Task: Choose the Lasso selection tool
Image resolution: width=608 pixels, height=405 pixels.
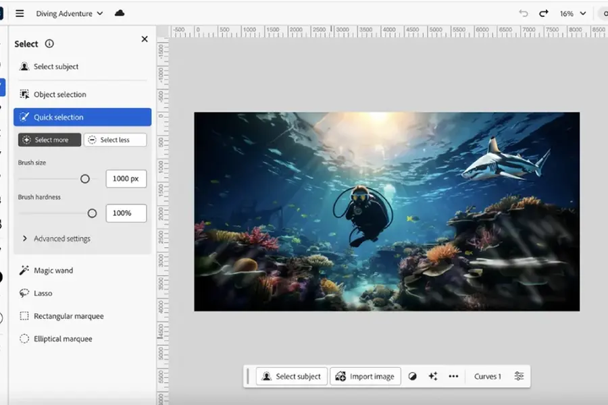Action: tap(43, 294)
